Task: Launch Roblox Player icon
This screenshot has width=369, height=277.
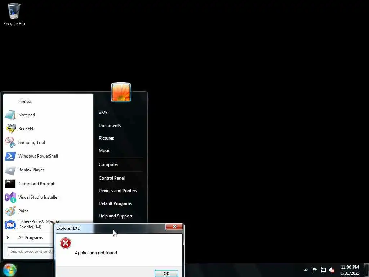Action: [10, 170]
